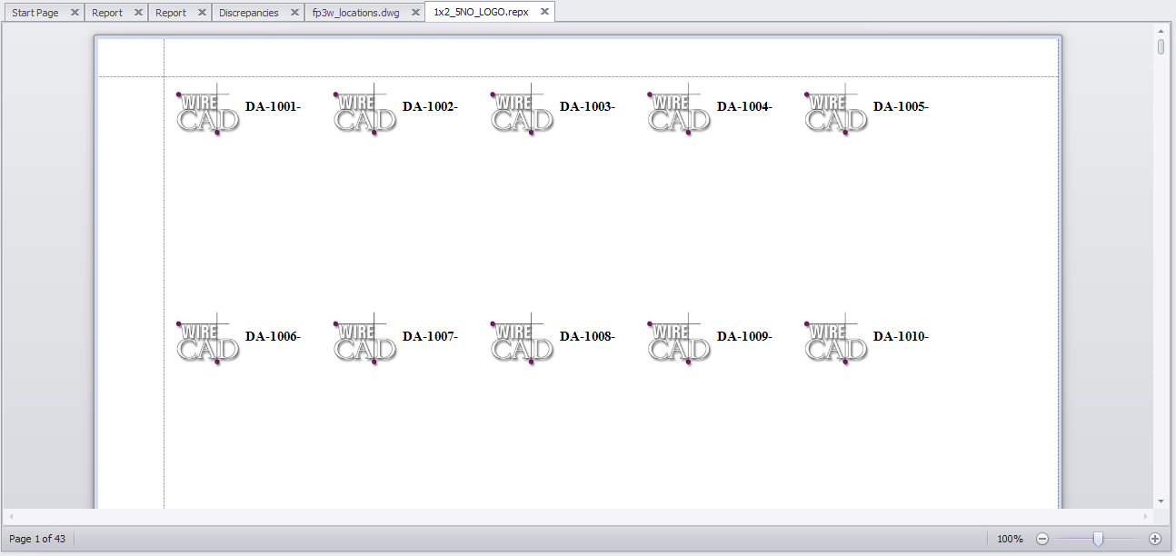The height and width of the screenshot is (556, 1176).
Task: Click the vertical scrollbar up arrow
Action: pyautogui.click(x=1161, y=30)
